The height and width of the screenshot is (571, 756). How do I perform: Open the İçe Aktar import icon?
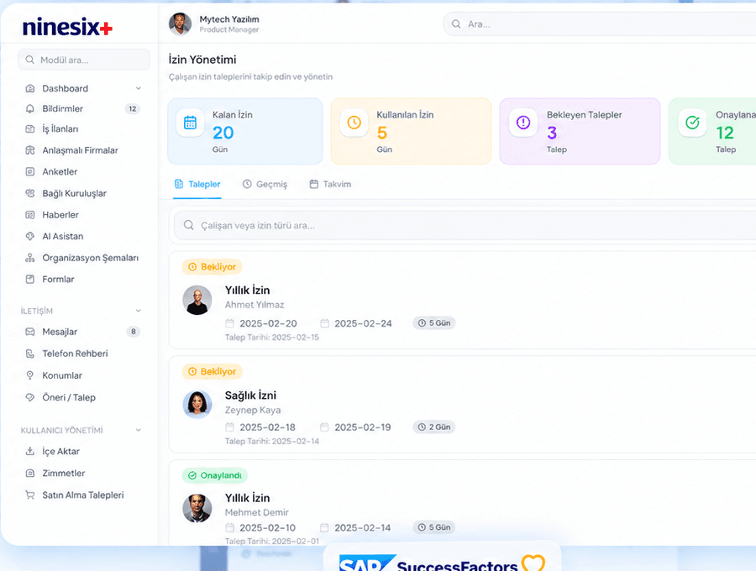(30, 452)
